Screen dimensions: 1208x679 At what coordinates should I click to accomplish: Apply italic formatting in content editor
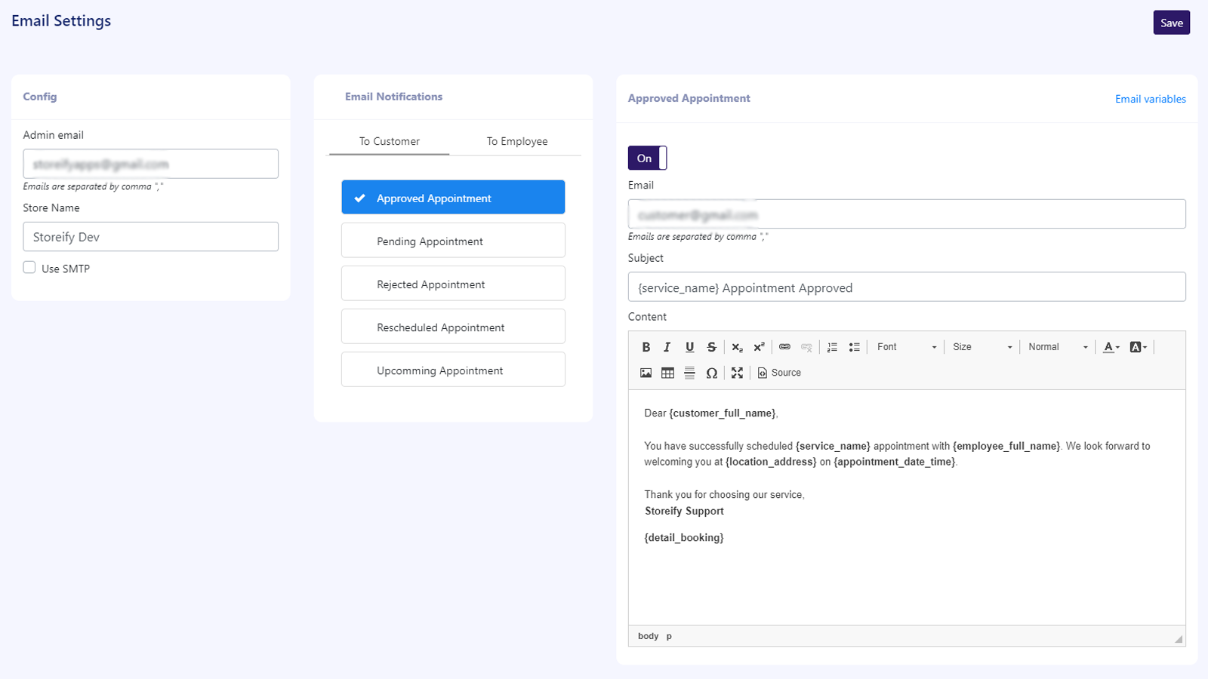[x=667, y=347]
